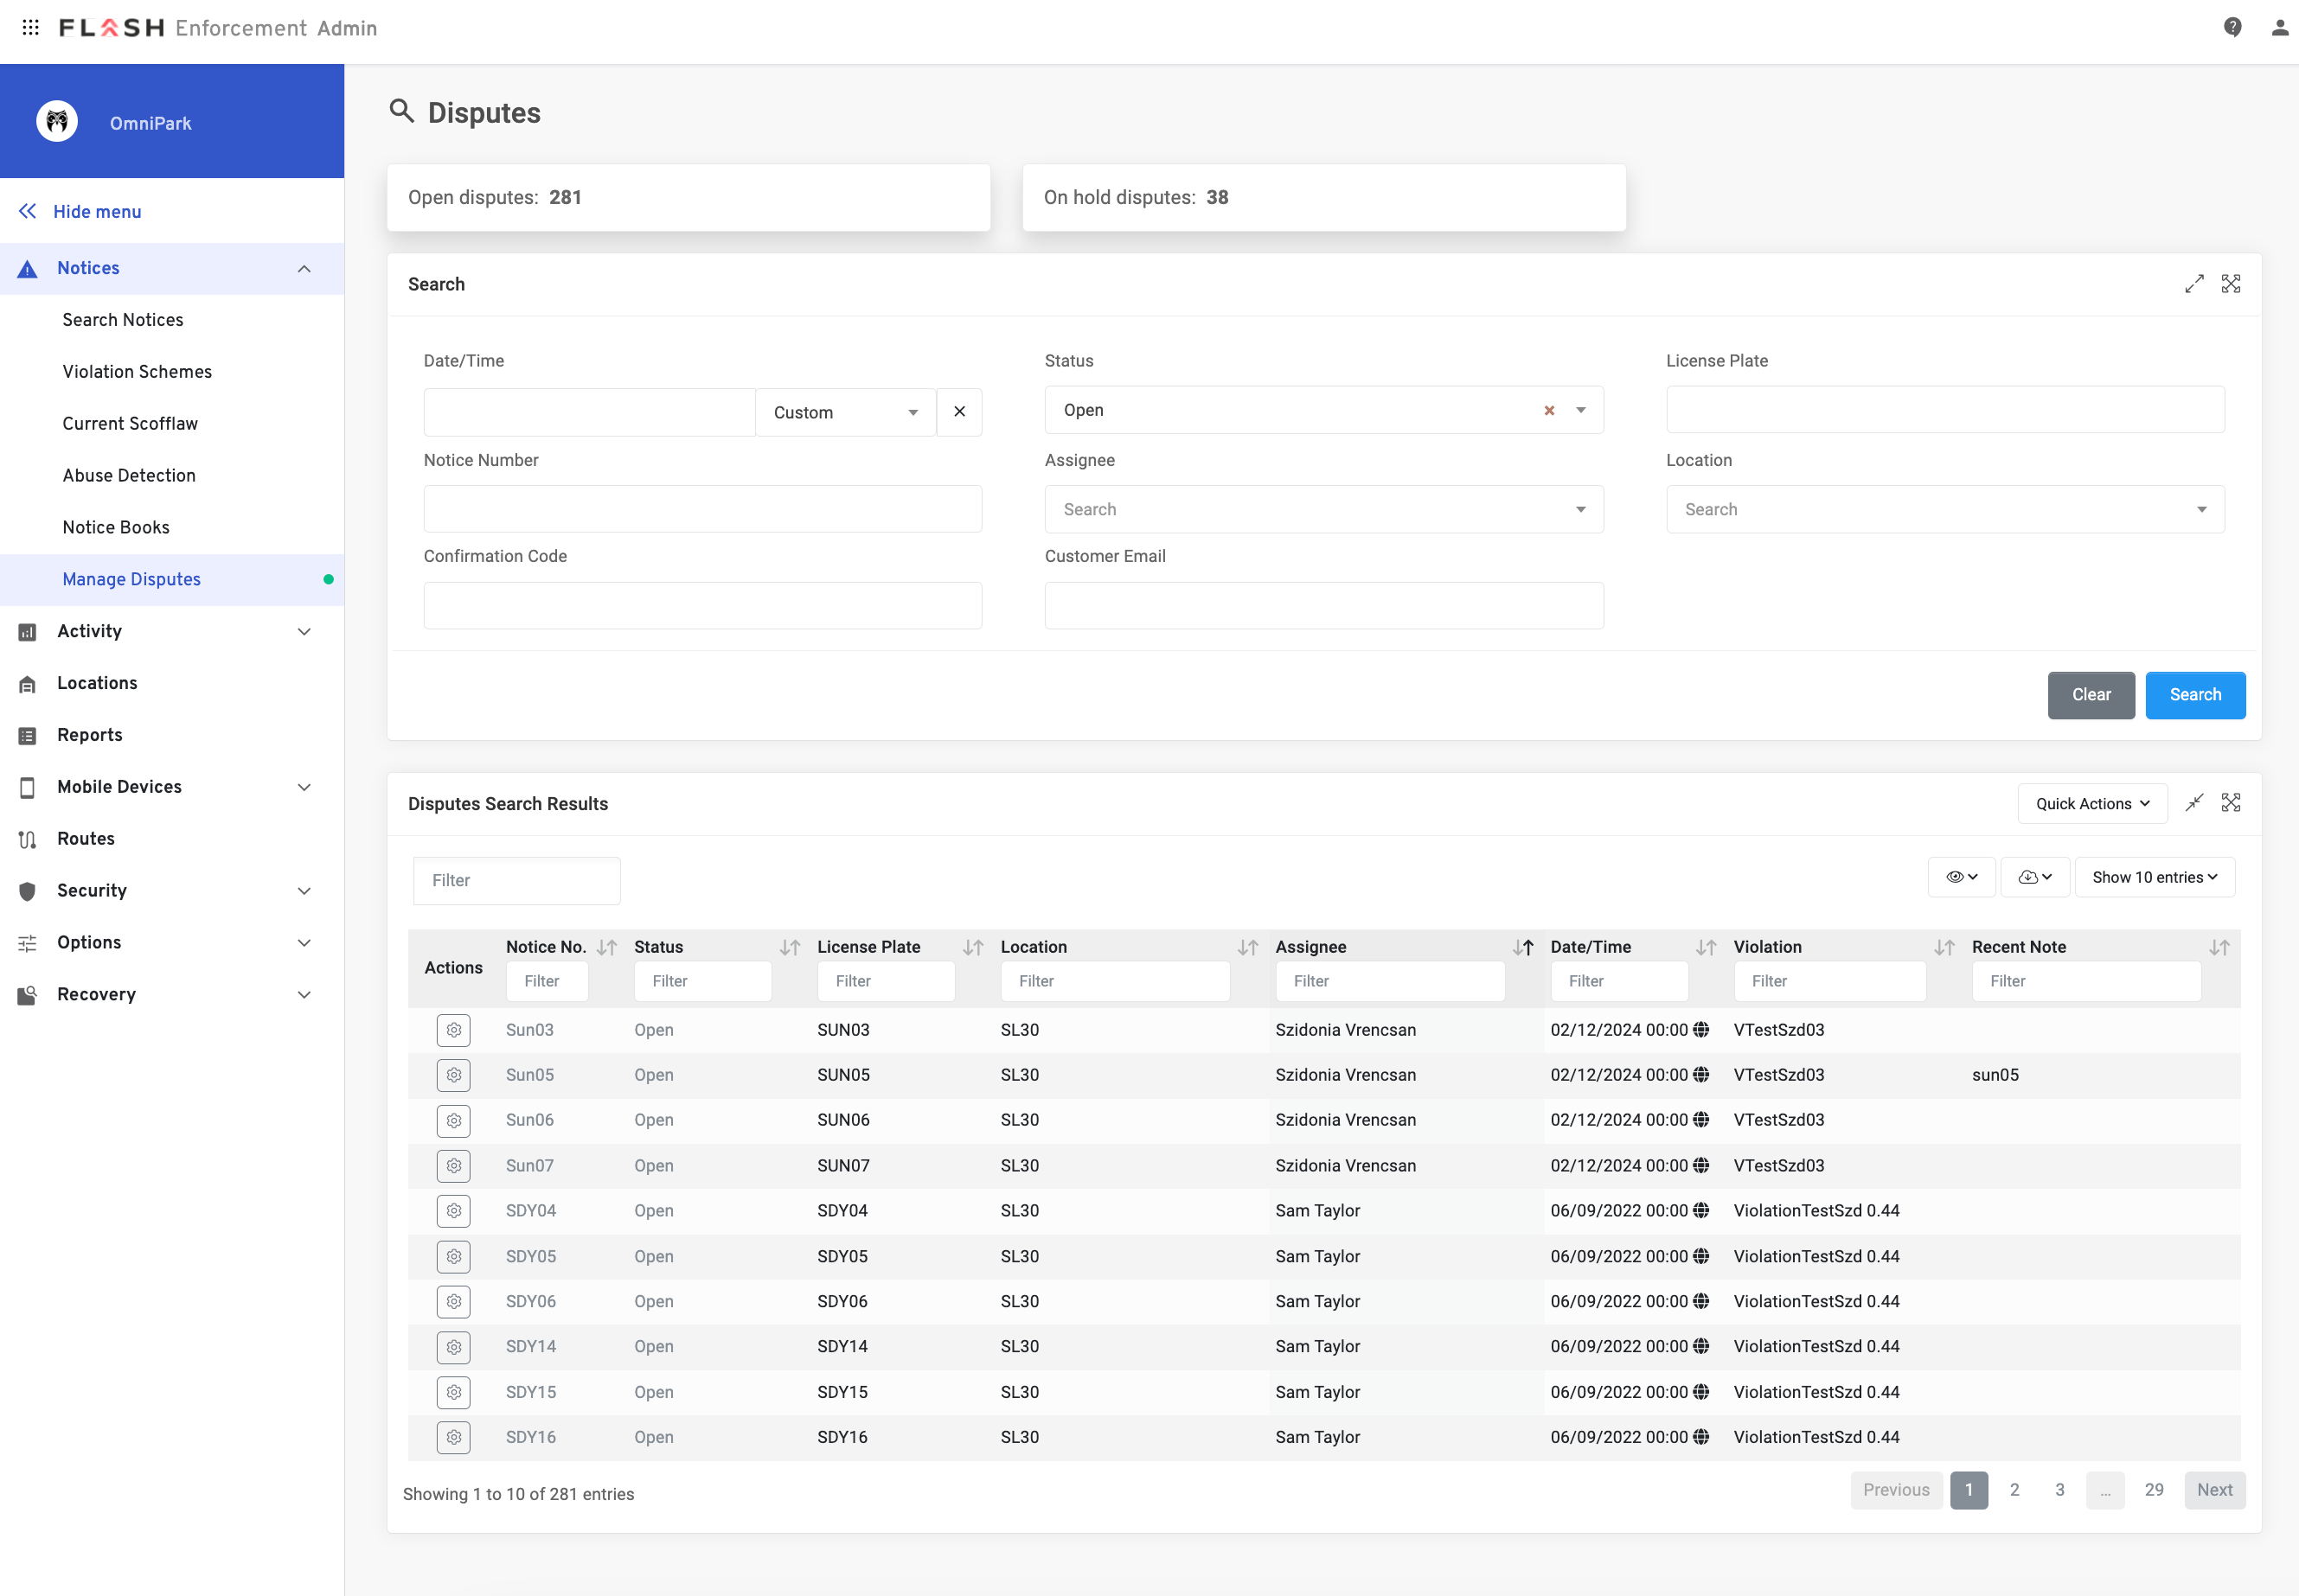Clear the Open status with red x
The image size is (2299, 1596).
click(1549, 410)
